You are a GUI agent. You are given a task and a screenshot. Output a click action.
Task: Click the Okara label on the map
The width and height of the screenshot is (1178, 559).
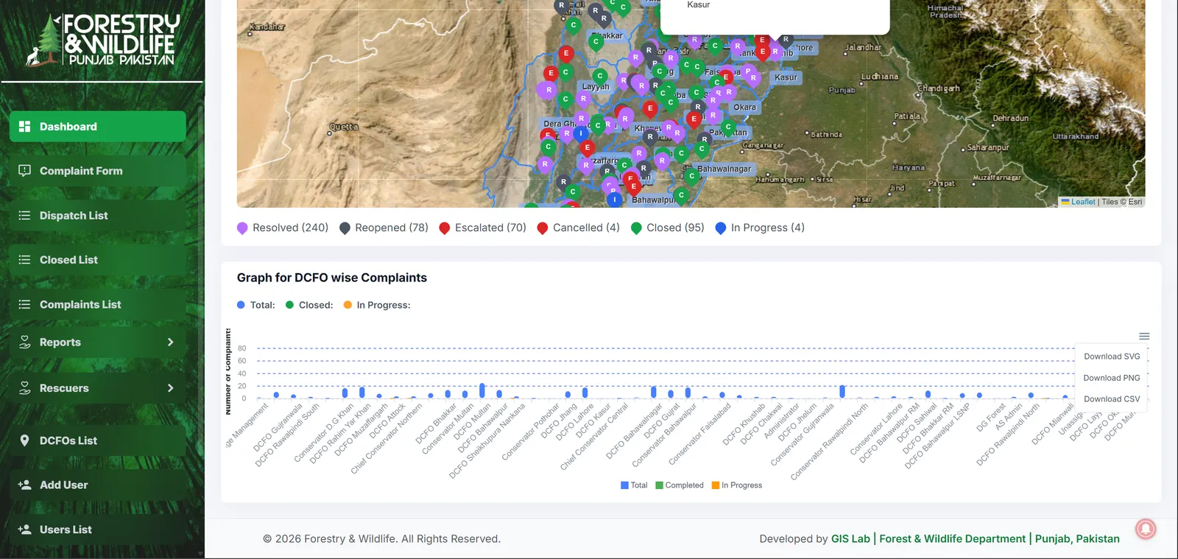pos(744,108)
